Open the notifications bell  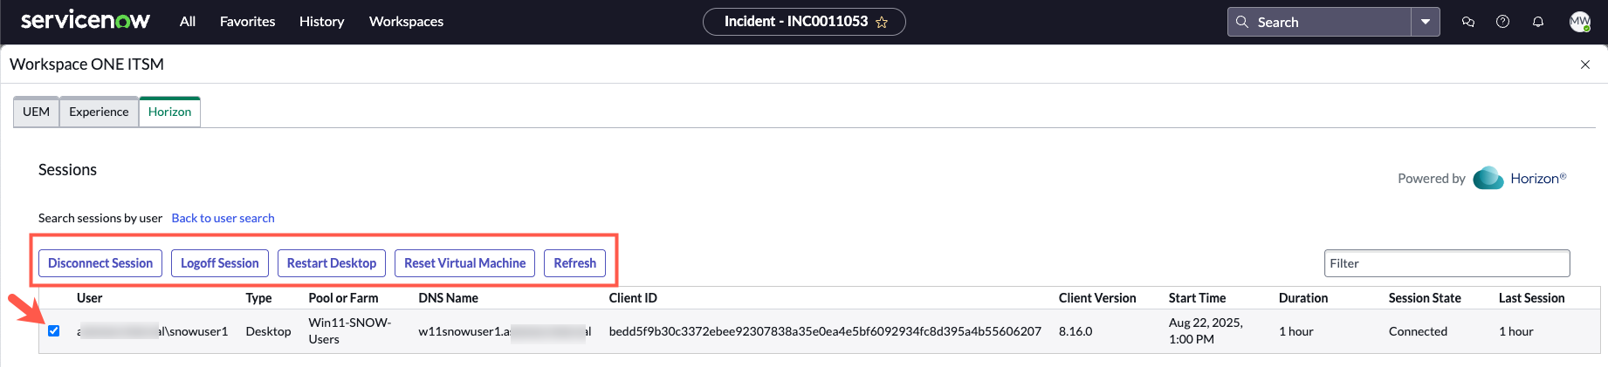(x=1538, y=22)
